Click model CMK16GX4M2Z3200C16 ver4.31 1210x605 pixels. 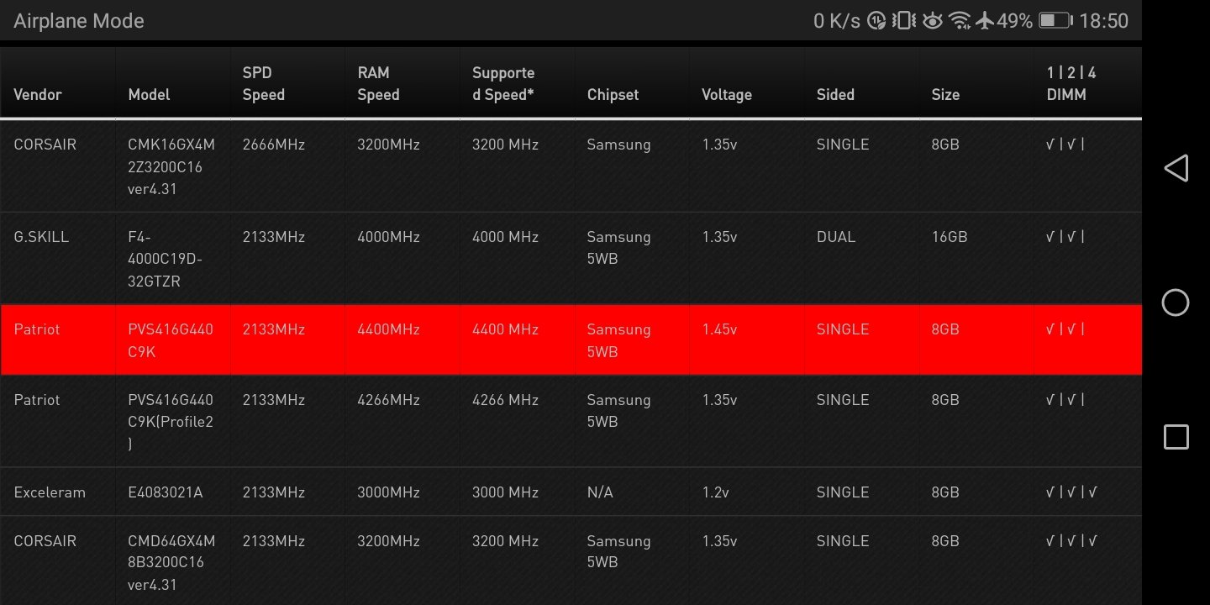(x=171, y=166)
